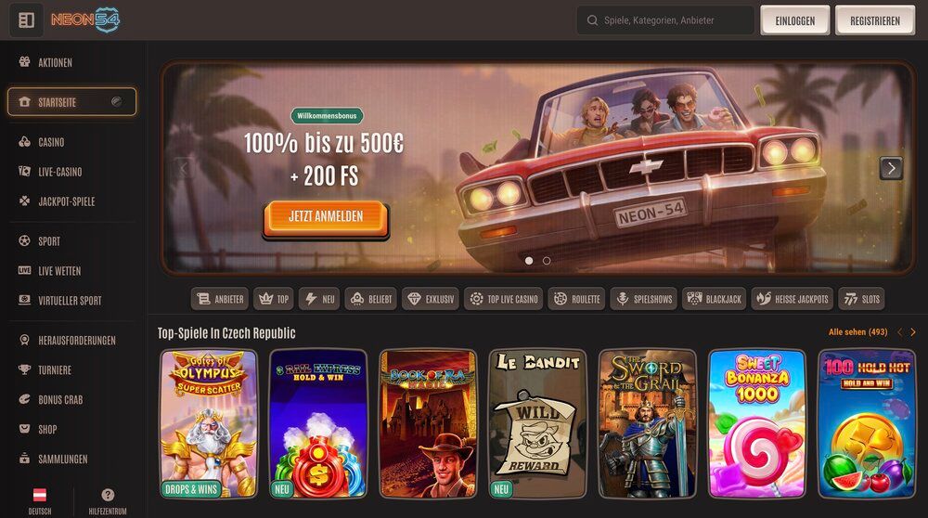The height and width of the screenshot is (518, 928).
Task: Open the Alle sehen (493) link
Action: [x=857, y=332]
